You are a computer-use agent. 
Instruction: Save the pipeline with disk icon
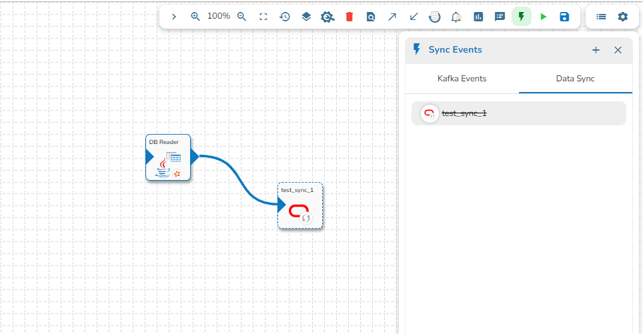[x=564, y=17]
